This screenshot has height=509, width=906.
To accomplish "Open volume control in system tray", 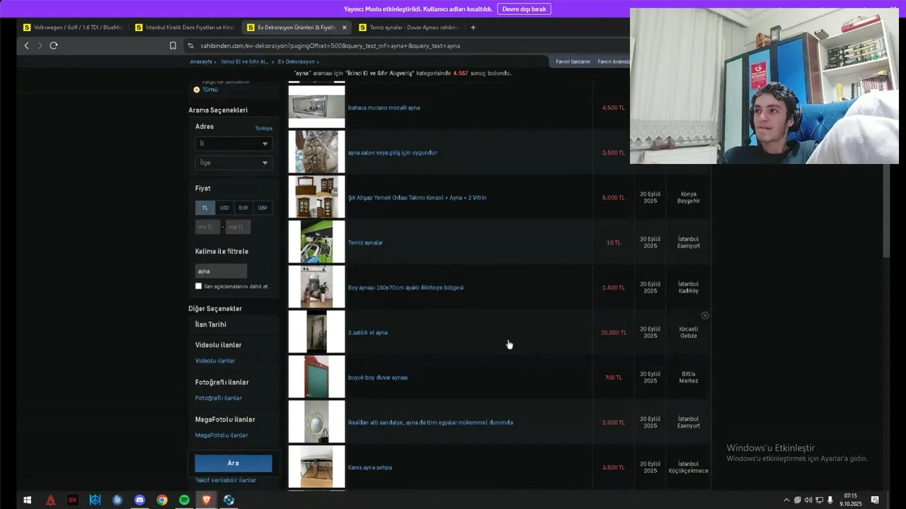I will [808, 500].
